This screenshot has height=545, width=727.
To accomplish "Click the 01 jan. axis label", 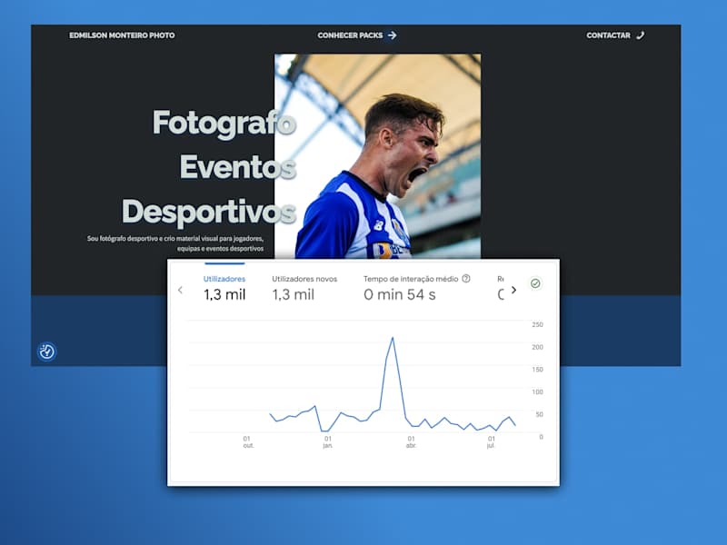I will (328, 442).
